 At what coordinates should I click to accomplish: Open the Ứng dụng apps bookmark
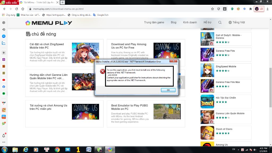[9, 15]
